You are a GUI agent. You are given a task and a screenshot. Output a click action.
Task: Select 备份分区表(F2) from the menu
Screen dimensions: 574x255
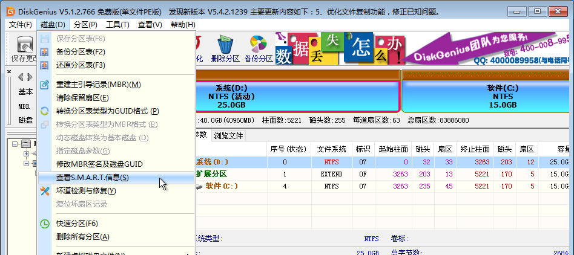point(81,51)
